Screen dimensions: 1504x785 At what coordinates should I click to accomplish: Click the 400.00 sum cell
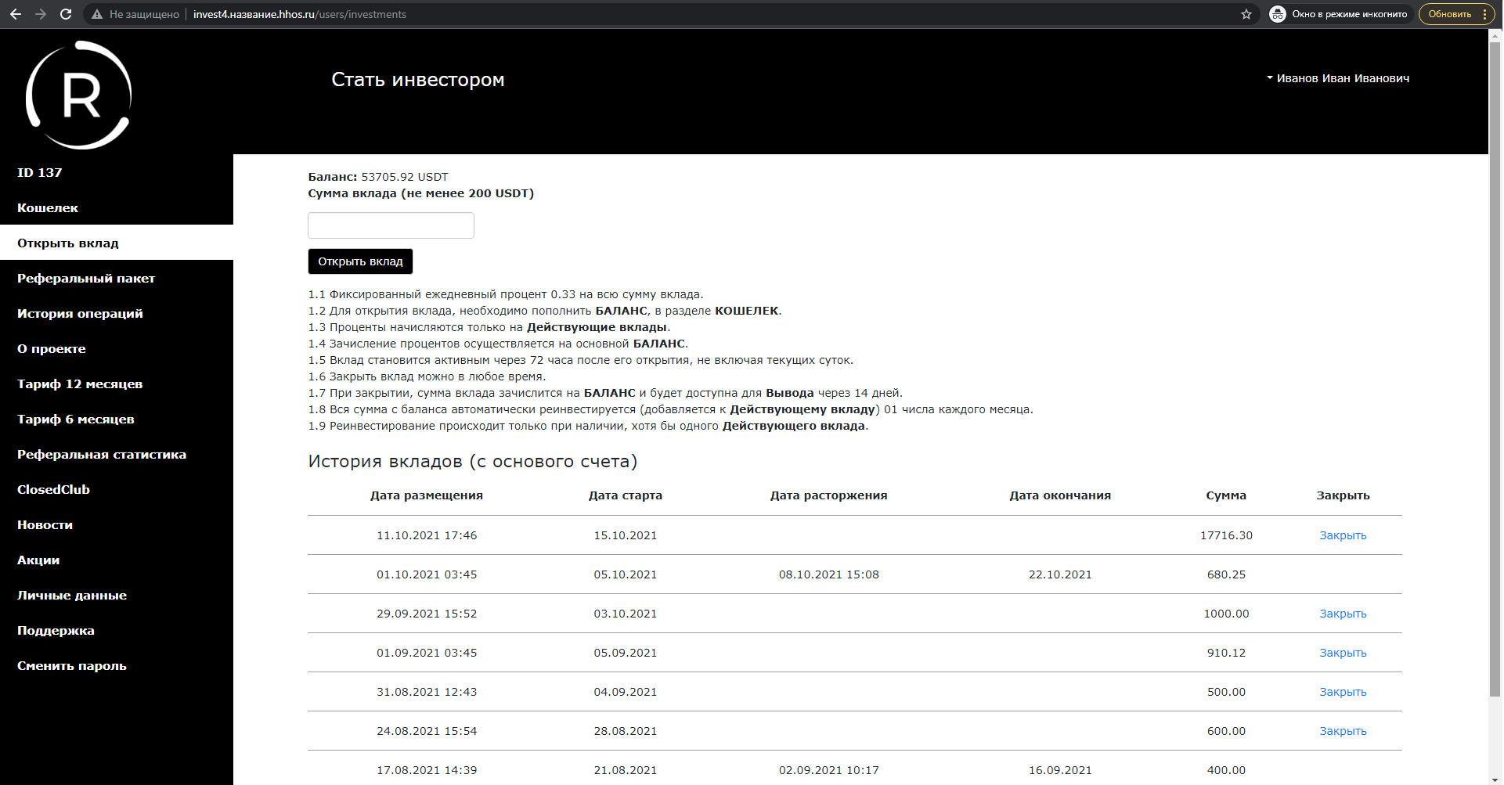coord(1226,770)
